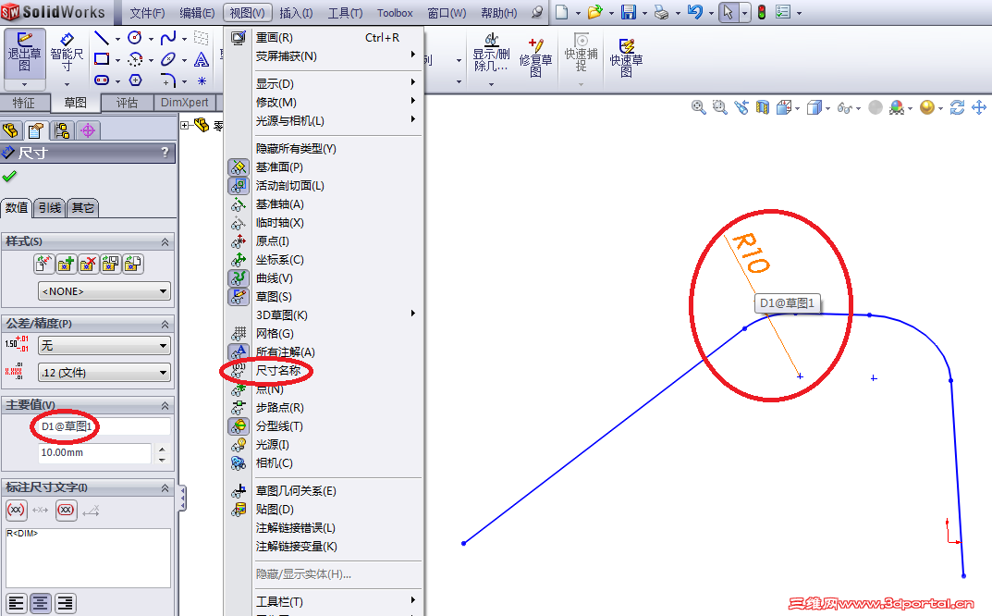The height and width of the screenshot is (616, 992).
Task: Open the tolerance type dropdown showing 无
Action: click(103, 345)
